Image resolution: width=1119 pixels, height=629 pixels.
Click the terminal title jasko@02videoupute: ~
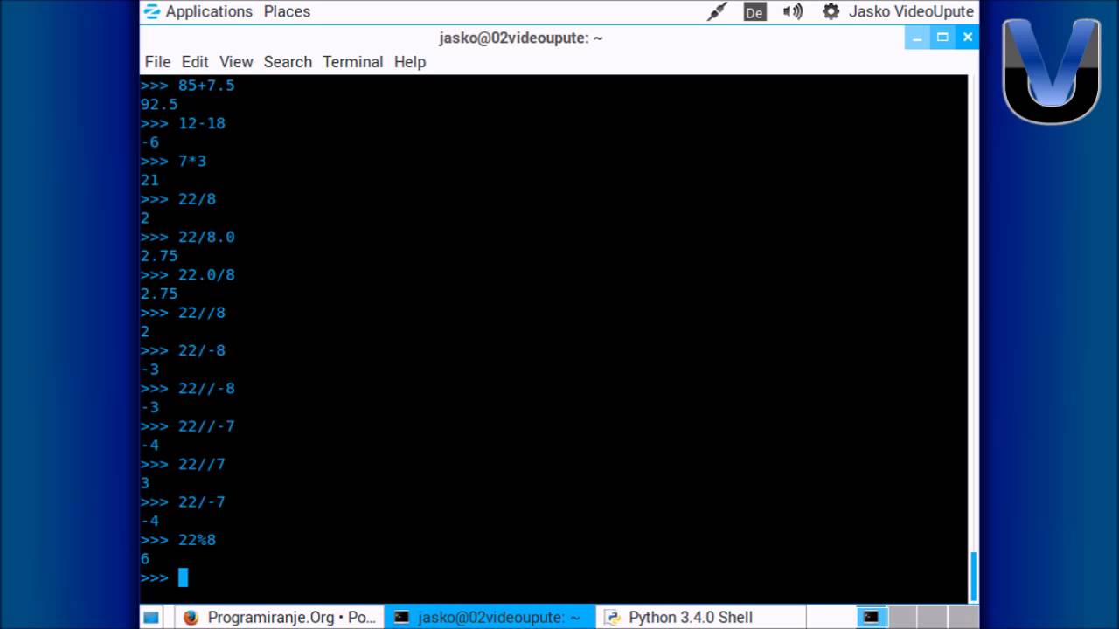coord(521,38)
